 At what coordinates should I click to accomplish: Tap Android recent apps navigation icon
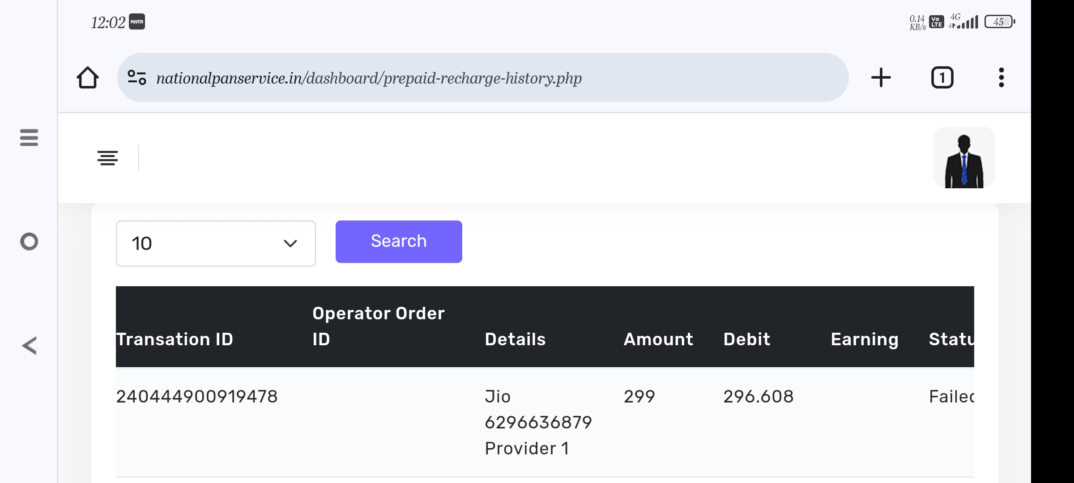pyautogui.click(x=29, y=137)
